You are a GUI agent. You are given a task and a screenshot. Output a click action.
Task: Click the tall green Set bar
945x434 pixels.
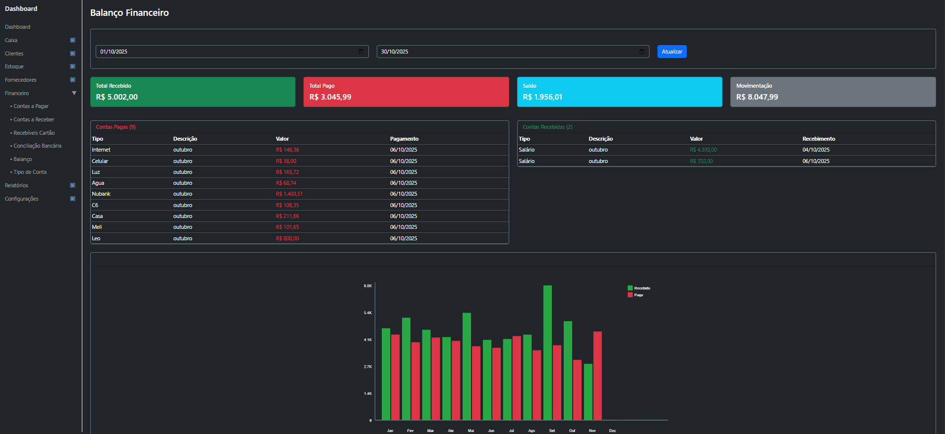(547, 352)
